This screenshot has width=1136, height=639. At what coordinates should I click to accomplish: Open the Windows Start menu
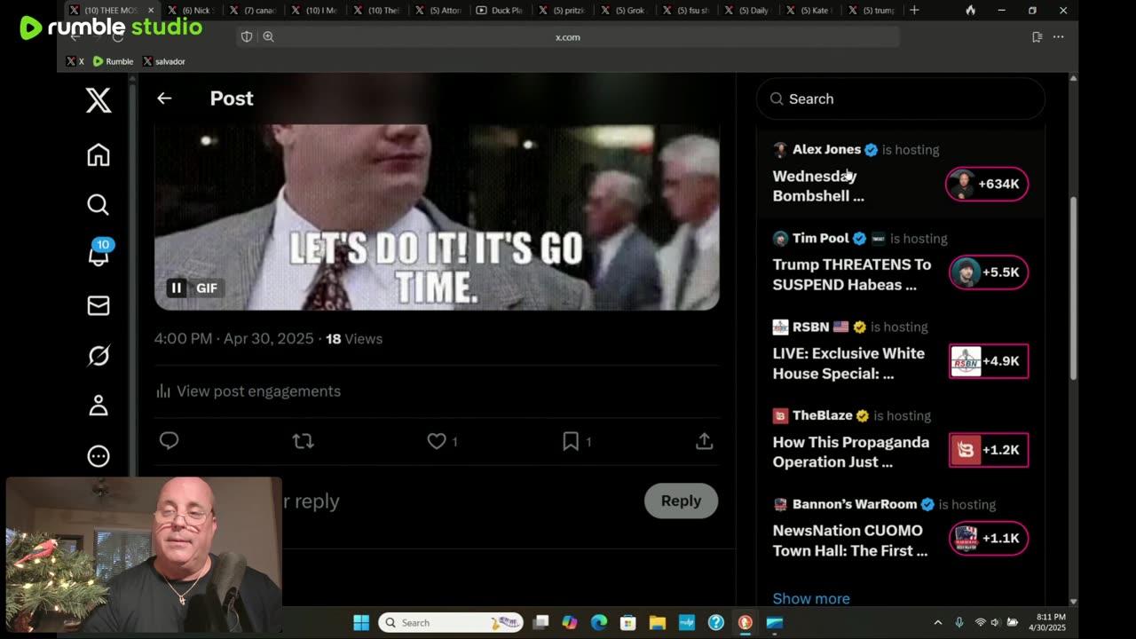(x=361, y=622)
